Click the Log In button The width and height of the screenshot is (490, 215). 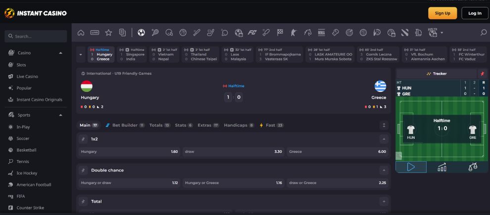tap(475, 13)
